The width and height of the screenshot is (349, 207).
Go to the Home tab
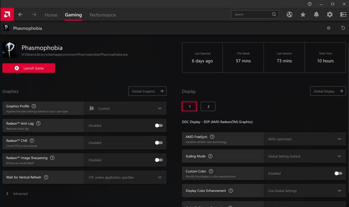(x=51, y=15)
